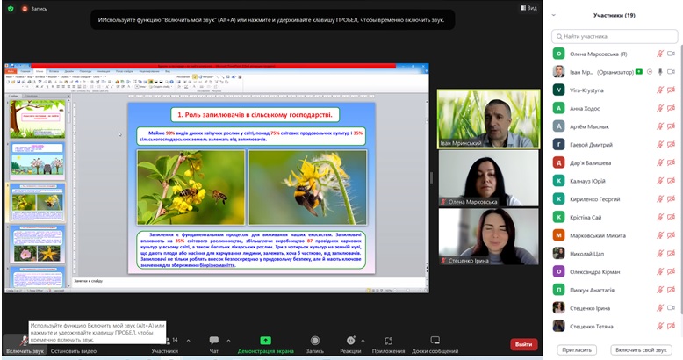The image size is (683, 360).
Task: Select the slide thumbnail with pink flower and starfish
Action: 38,244
